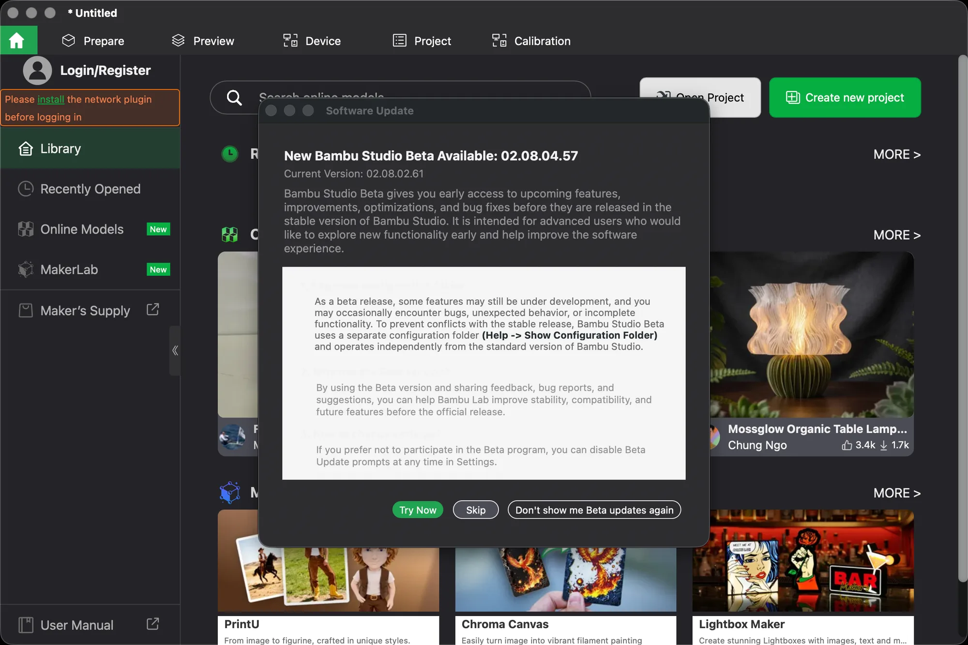Click Skip in Software Update dialog

[x=476, y=510]
